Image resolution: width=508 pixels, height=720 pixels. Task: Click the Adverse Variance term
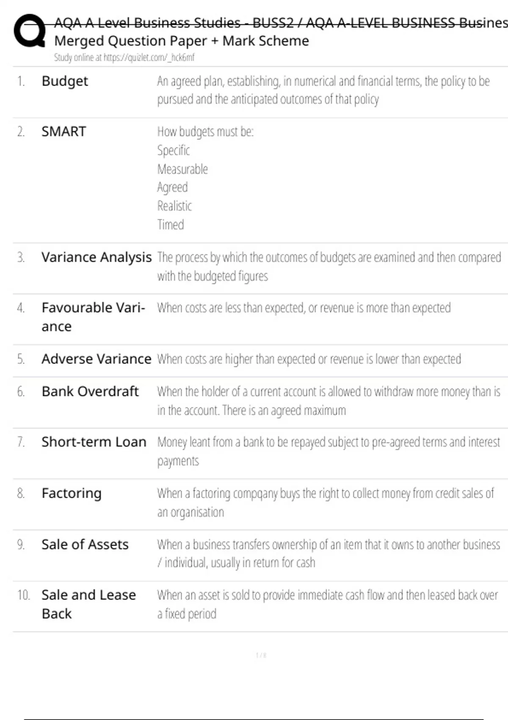click(x=96, y=359)
